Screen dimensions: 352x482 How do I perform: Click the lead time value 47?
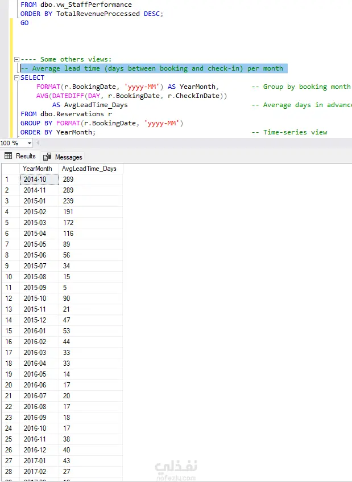pyautogui.click(x=90, y=320)
